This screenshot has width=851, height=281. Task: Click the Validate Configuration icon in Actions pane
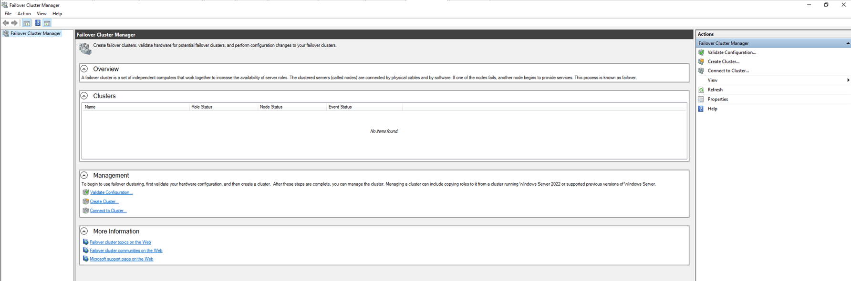[x=701, y=52]
